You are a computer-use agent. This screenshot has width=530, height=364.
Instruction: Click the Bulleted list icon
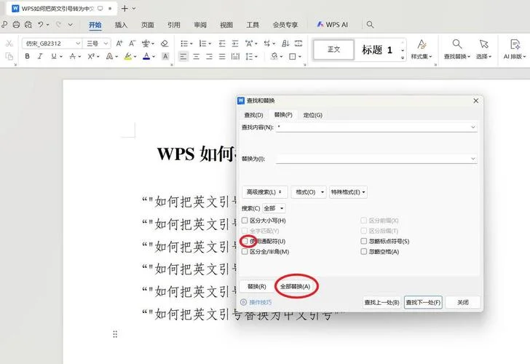coord(184,43)
